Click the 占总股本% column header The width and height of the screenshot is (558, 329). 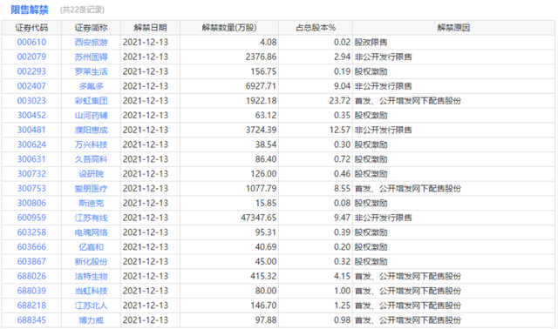(316, 28)
